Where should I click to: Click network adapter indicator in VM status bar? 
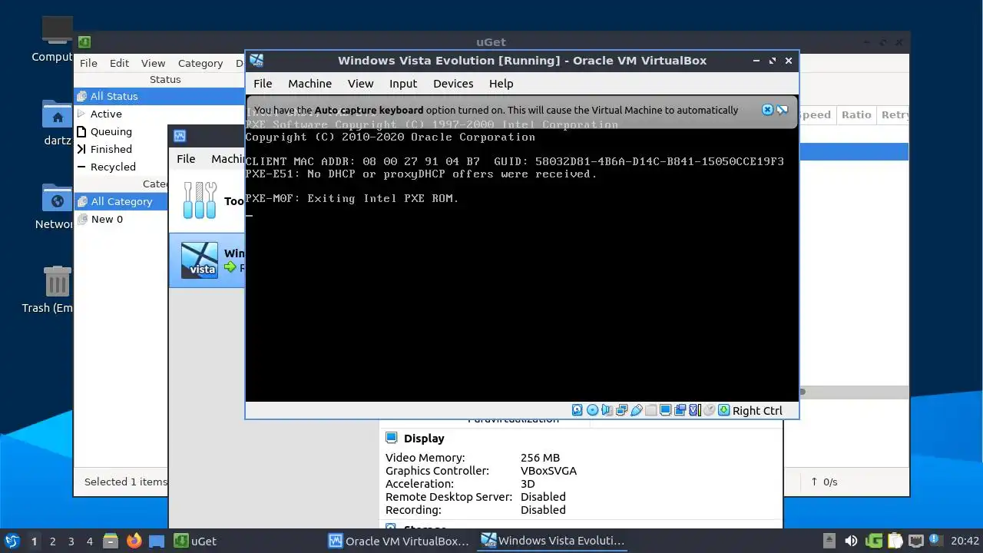click(x=621, y=410)
